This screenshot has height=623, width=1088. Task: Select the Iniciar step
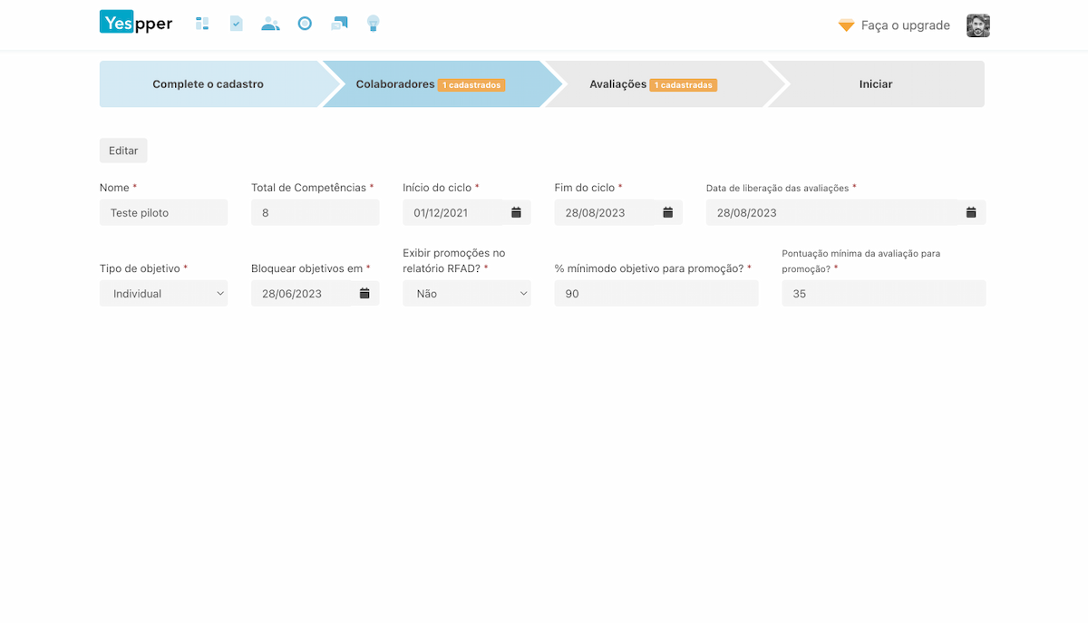876,84
